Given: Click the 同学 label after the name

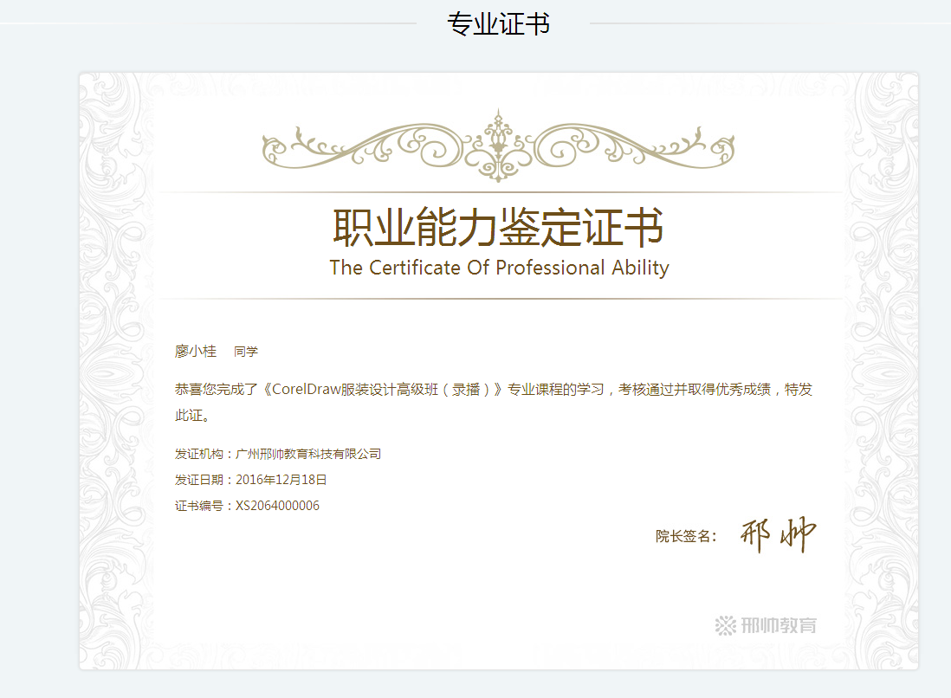Looking at the screenshot, I should coord(246,352).
